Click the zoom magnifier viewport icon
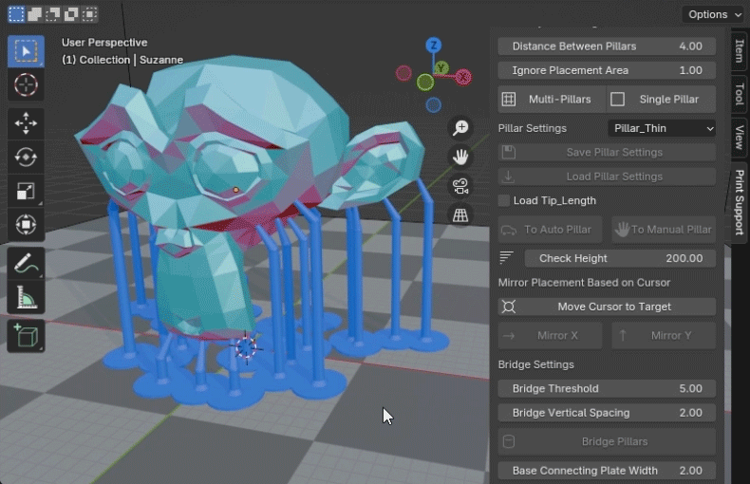The height and width of the screenshot is (484, 750). [x=460, y=128]
